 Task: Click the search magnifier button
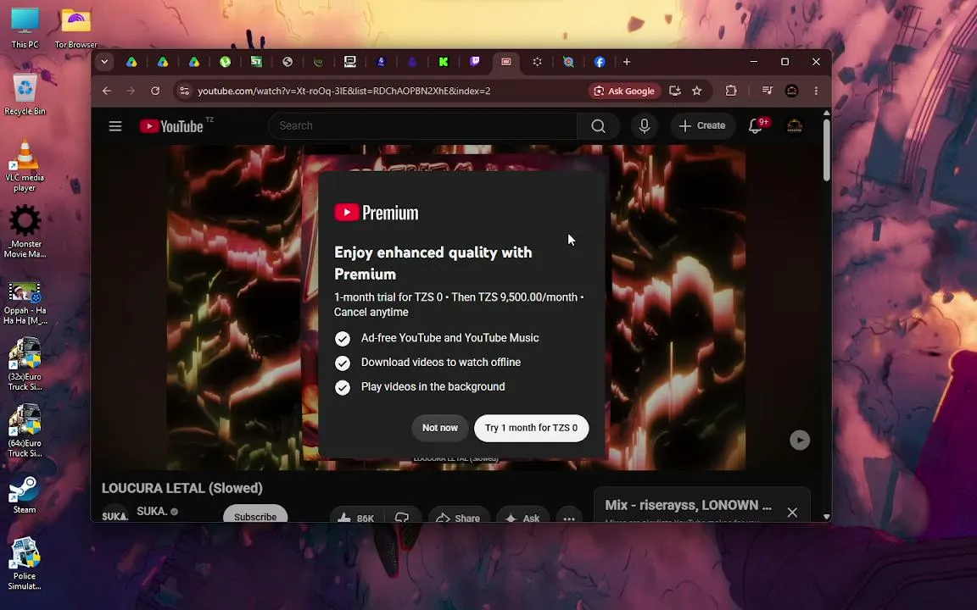pos(598,126)
